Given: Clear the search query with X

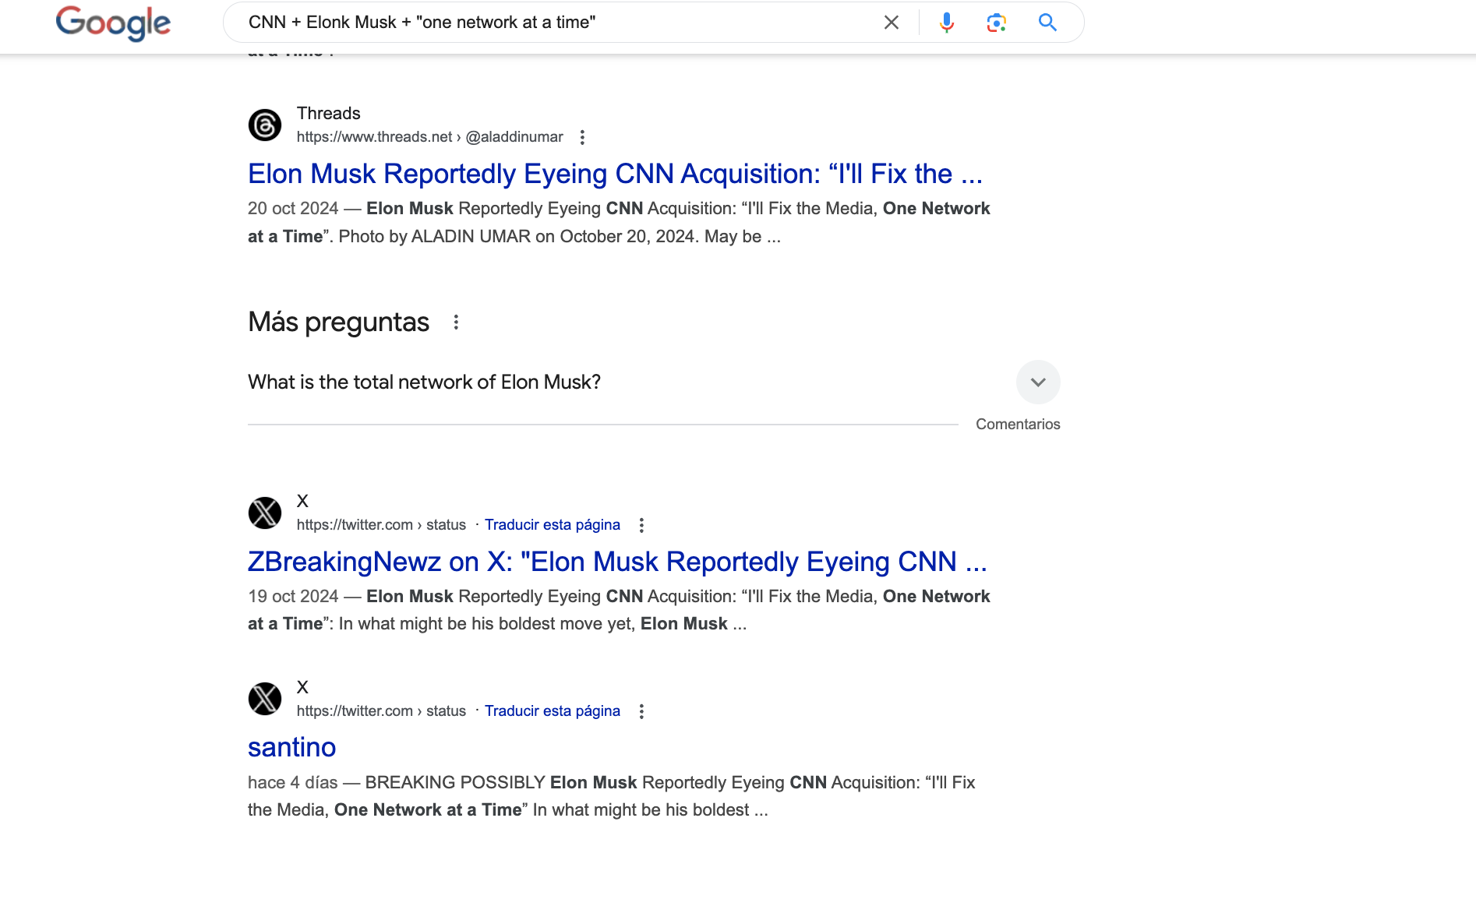Looking at the screenshot, I should 892,23.
